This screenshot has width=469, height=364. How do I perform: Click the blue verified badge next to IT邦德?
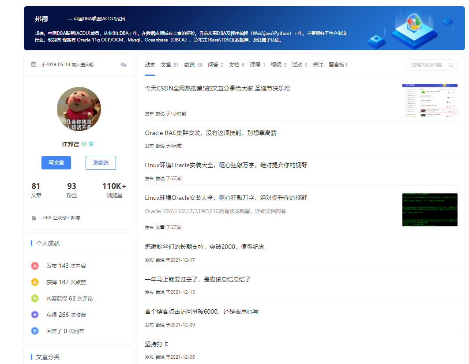pyautogui.click(x=91, y=144)
